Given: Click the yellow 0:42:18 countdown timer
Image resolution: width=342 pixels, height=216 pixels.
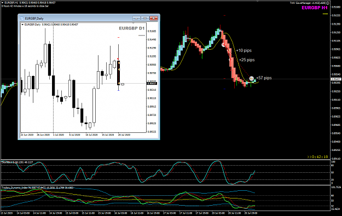Looking at the screenshot, I should pyautogui.click(x=317, y=157).
